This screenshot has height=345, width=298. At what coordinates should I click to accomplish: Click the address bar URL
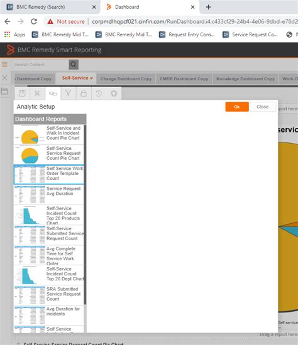click(194, 21)
